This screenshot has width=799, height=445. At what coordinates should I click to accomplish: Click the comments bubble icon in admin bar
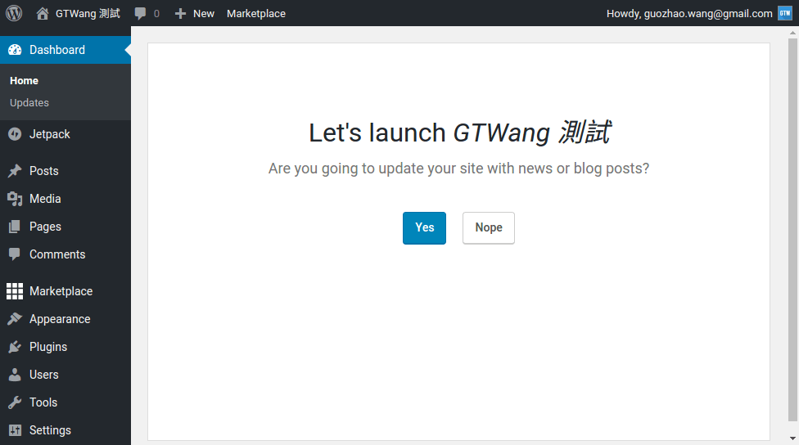pyautogui.click(x=141, y=13)
